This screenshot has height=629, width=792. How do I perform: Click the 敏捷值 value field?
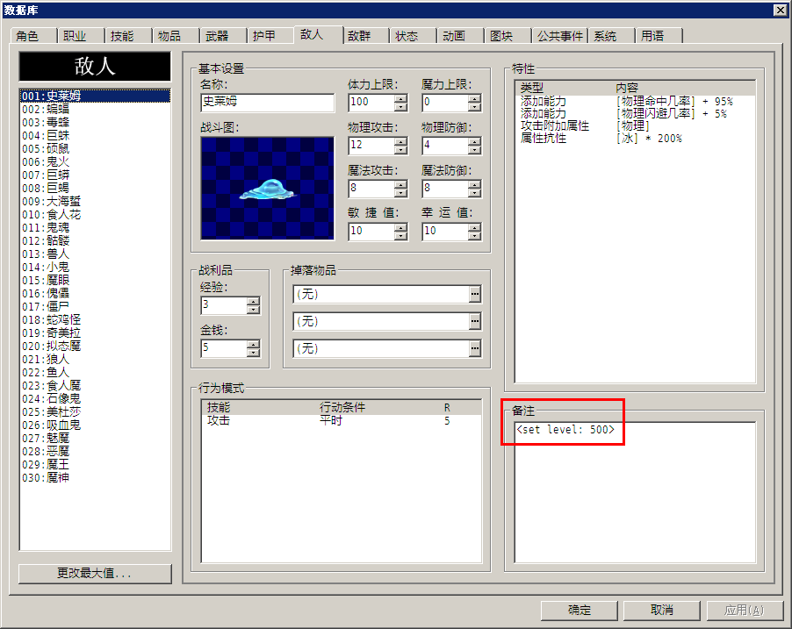[x=371, y=232]
